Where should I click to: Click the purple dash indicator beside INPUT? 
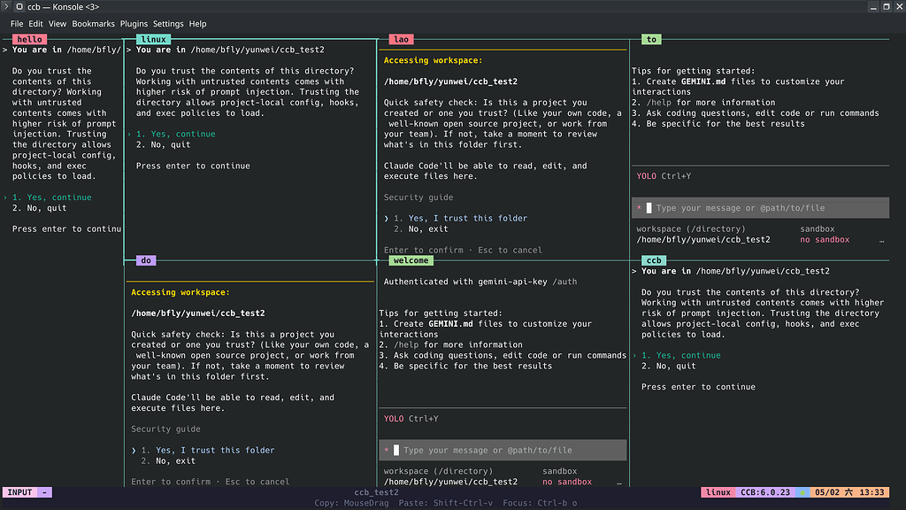tap(44, 492)
